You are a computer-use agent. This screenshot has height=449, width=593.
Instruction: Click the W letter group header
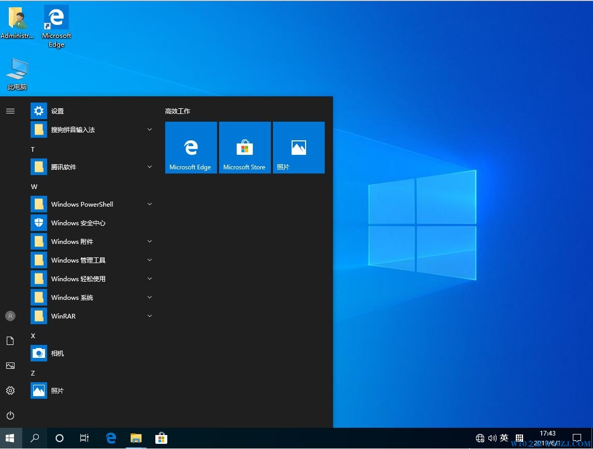[x=34, y=187]
